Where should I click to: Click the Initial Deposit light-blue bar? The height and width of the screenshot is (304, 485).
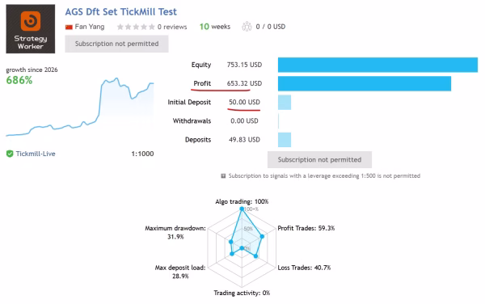[285, 103]
